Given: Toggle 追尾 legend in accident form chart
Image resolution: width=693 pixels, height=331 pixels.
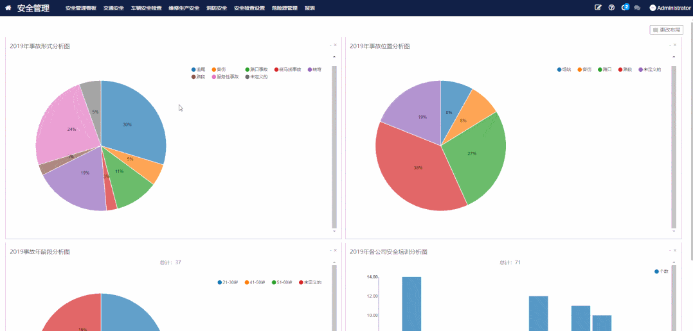Looking at the screenshot, I should (199, 70).
